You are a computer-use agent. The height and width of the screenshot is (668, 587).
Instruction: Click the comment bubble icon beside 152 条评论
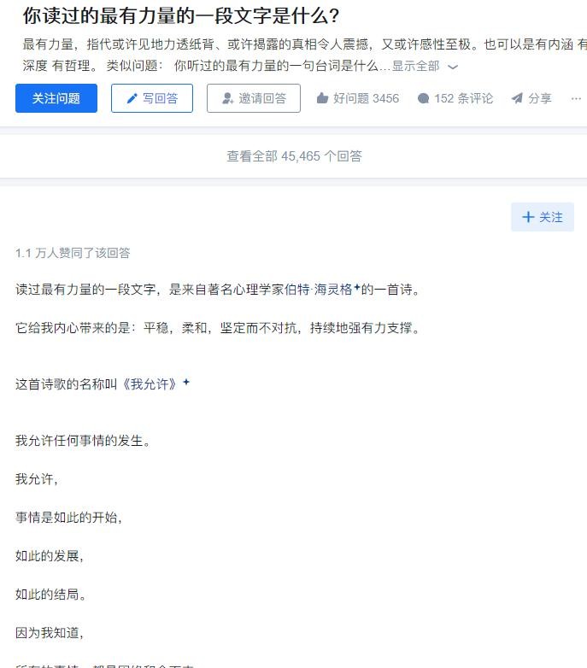(x=423, y=98)
